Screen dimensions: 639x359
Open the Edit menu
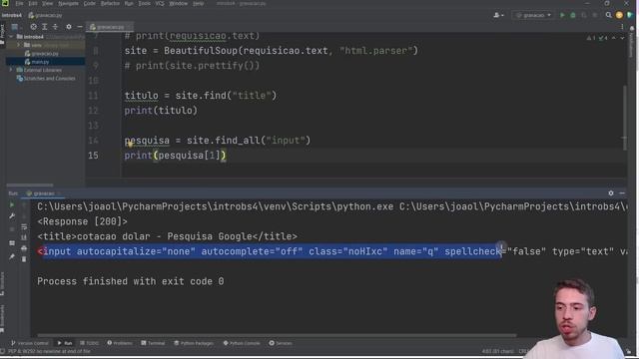(33, 3)
